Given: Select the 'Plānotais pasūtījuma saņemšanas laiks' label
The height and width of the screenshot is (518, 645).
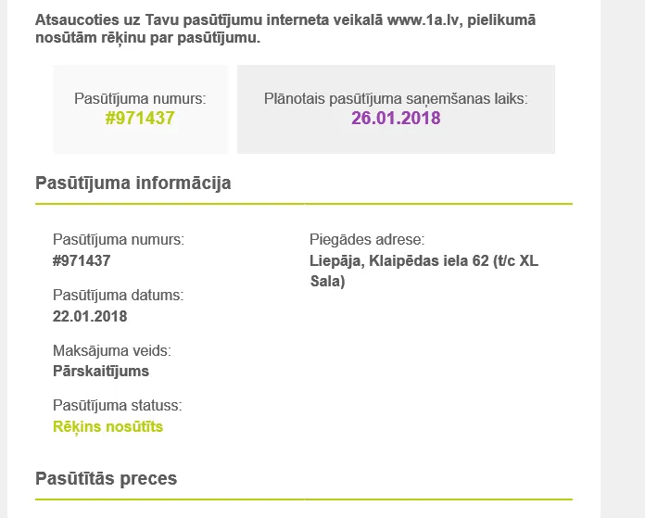Looking at the screenshot, I should coord(396,99).
